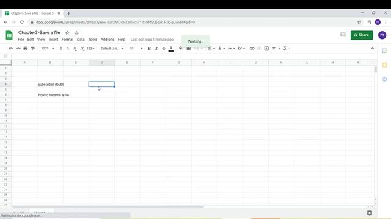Open the Data menu
Screen dimensions: 391x219
coord(81,40)
